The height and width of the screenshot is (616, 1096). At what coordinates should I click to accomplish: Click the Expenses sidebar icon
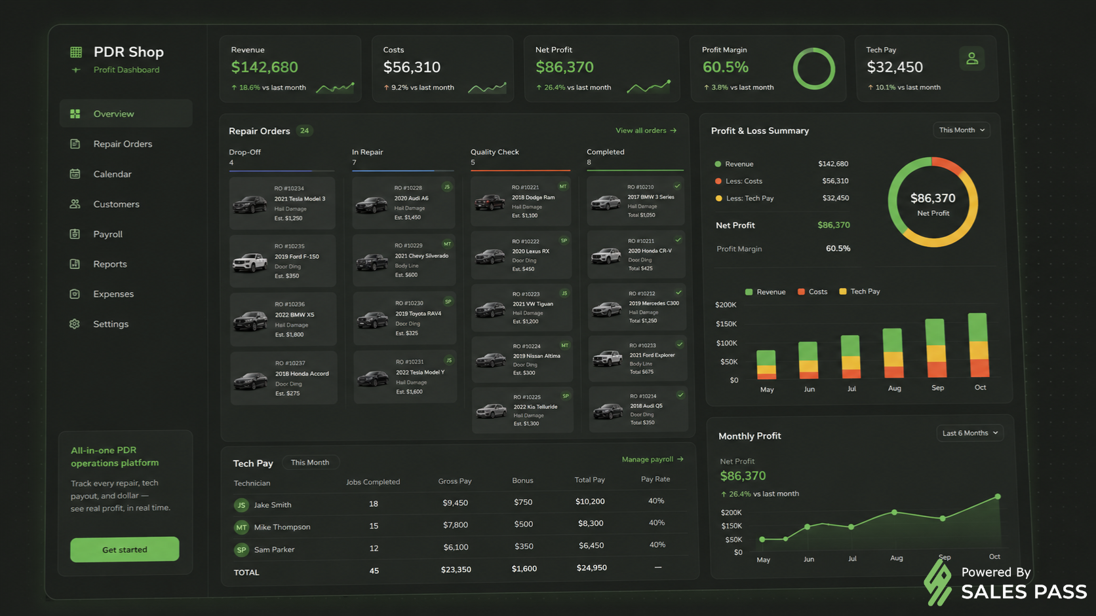75,294
